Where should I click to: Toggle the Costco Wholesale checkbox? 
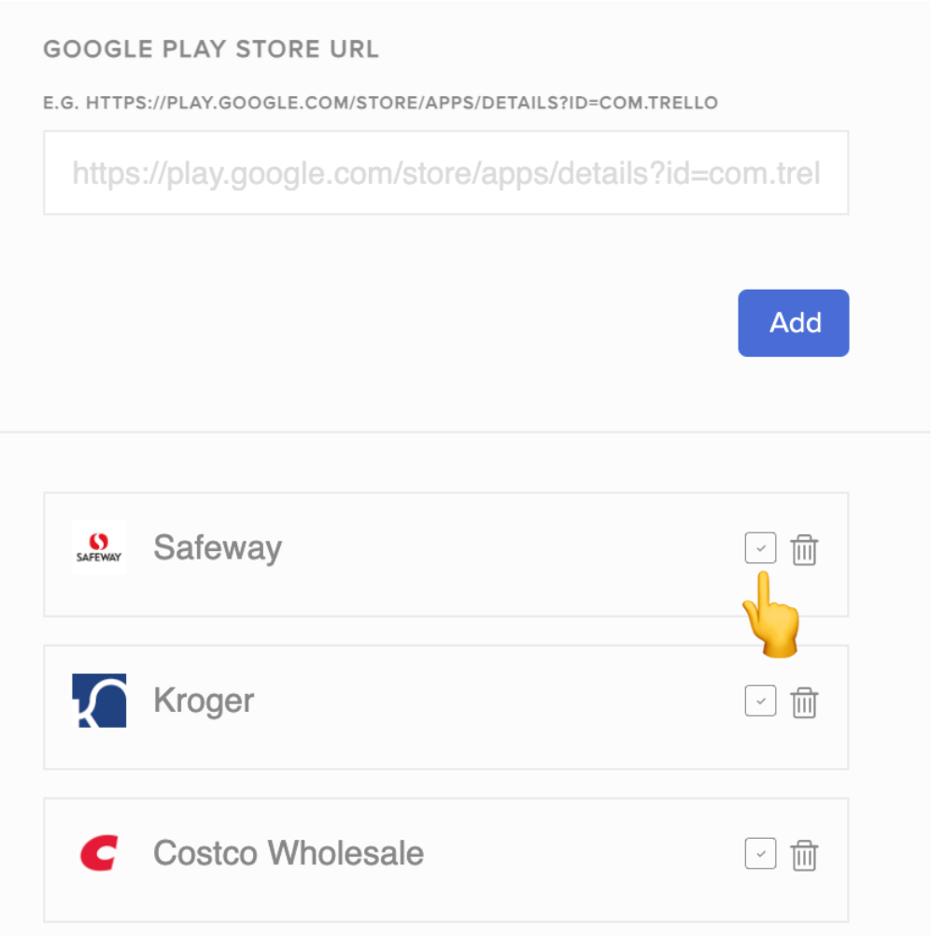pos(760,853)
